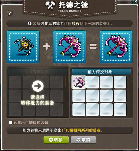This screenshot has height=151, width=139.
Task: Click the crossed hammers title icon
Action: click(x=50, y=5)
